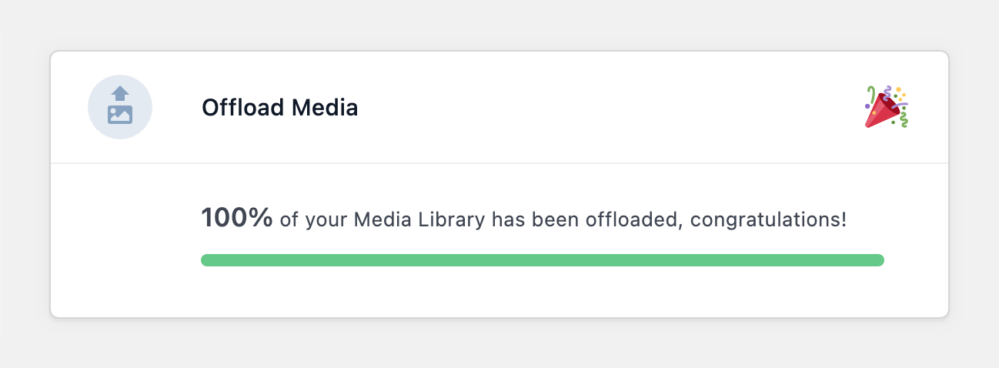
Task: Click the pale blue circle behind the upload icon
Action: (120, 107)
